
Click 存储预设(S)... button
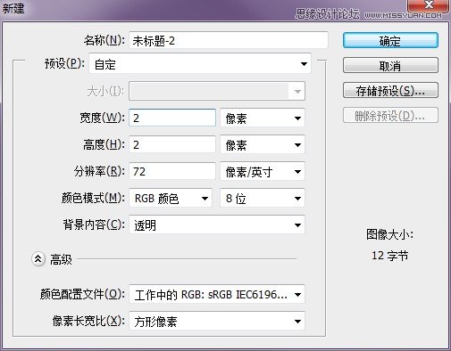[390, 90]
